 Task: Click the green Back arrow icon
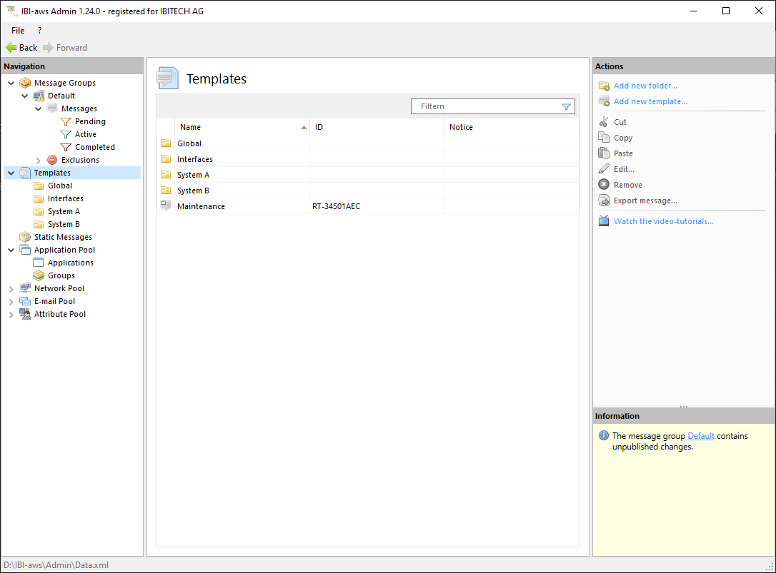tap(11, 48)
